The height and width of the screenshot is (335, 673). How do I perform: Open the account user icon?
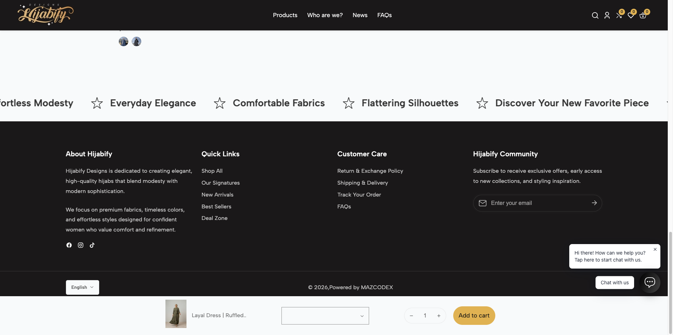(607, 15)
